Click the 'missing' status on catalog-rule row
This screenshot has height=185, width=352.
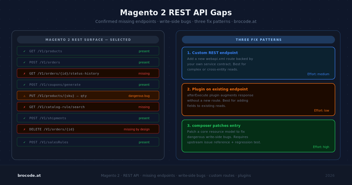[144, 107]
